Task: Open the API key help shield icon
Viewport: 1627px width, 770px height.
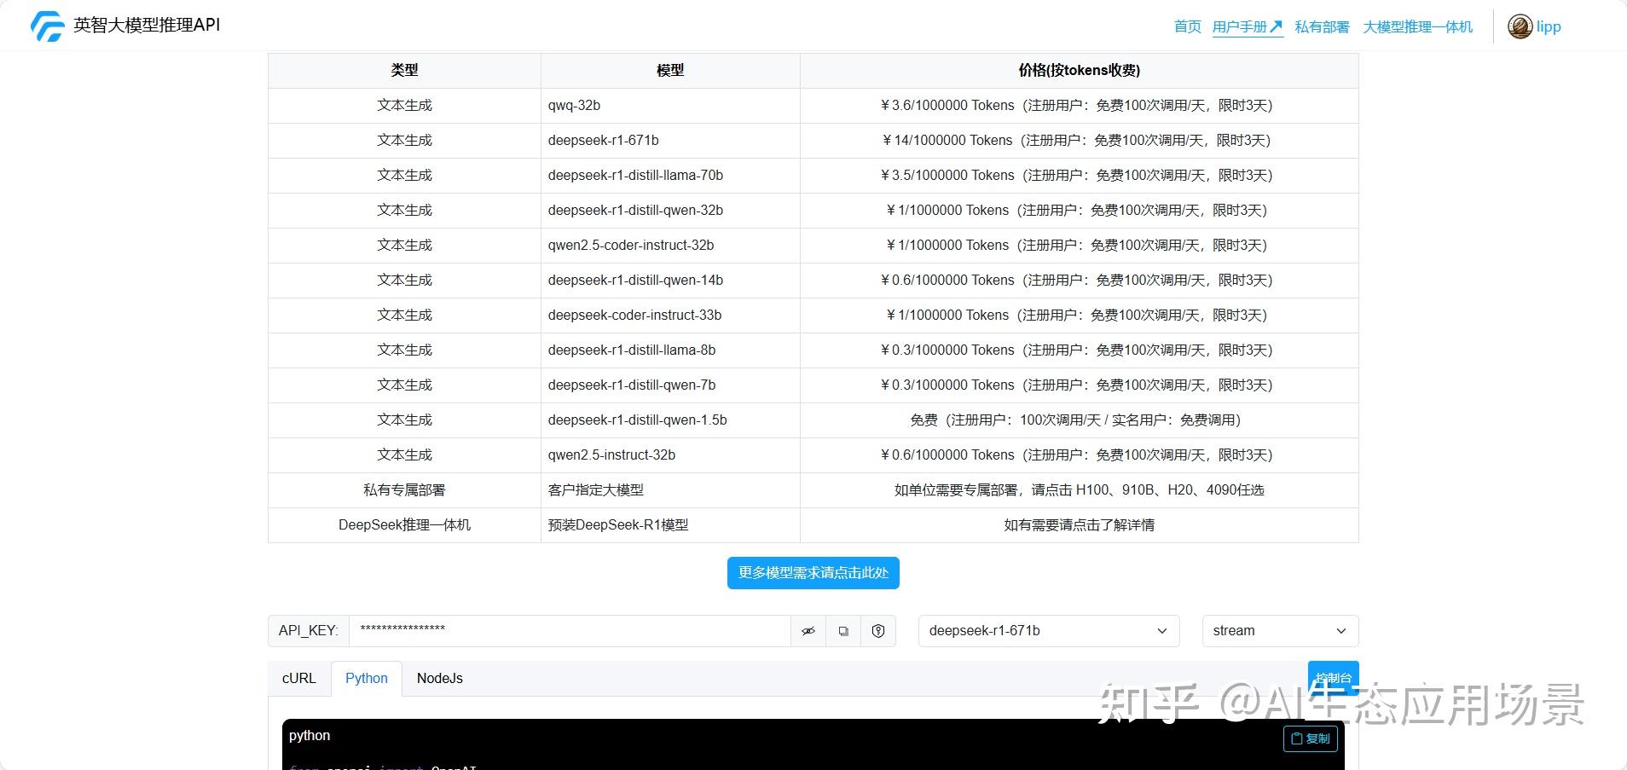Action: (877, 631)
